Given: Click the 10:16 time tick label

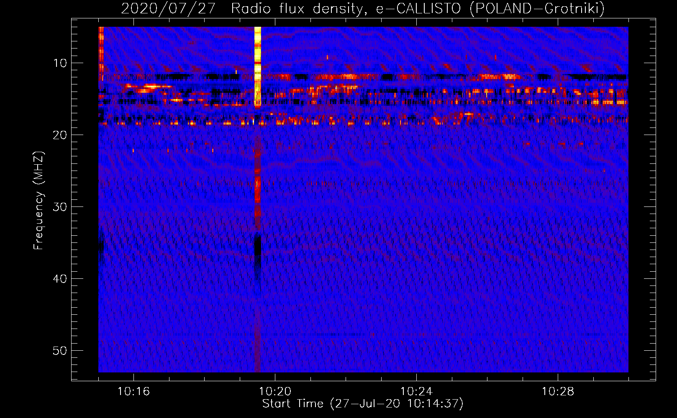Looking at the screenshot, I should [x=133, y=391].
